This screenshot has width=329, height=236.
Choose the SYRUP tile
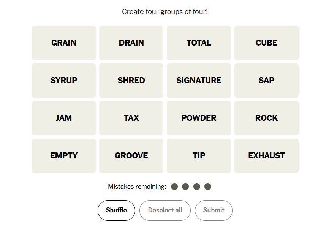pos(64,81)
